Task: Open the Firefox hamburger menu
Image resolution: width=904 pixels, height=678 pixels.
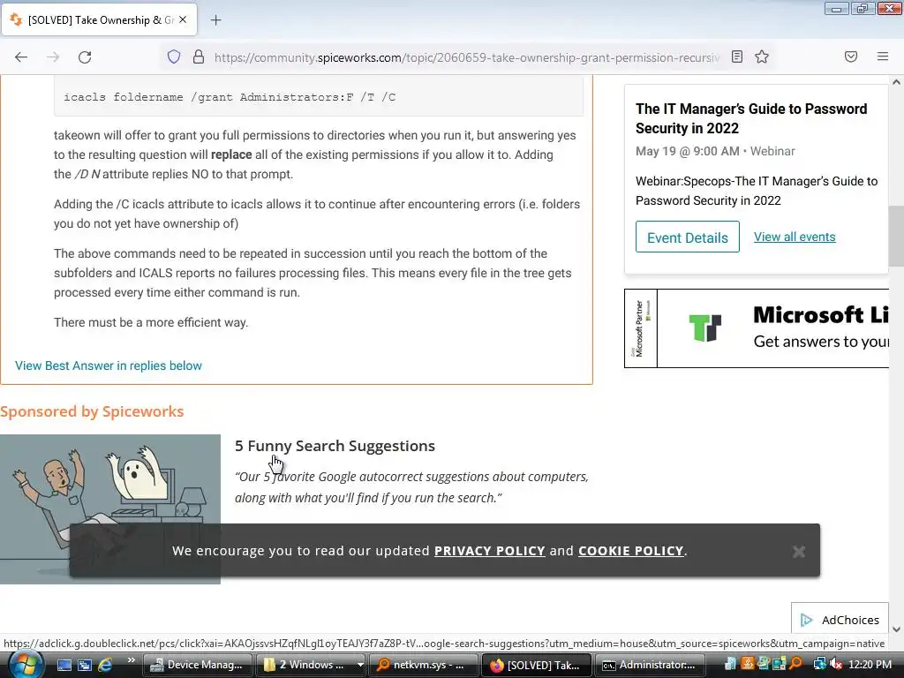Action: click(883, 57)
